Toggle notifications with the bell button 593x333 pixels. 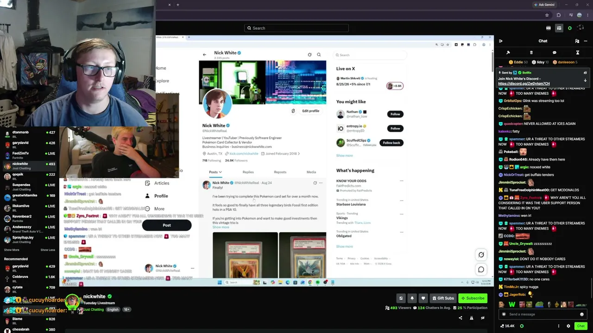[x=412, y=298]
